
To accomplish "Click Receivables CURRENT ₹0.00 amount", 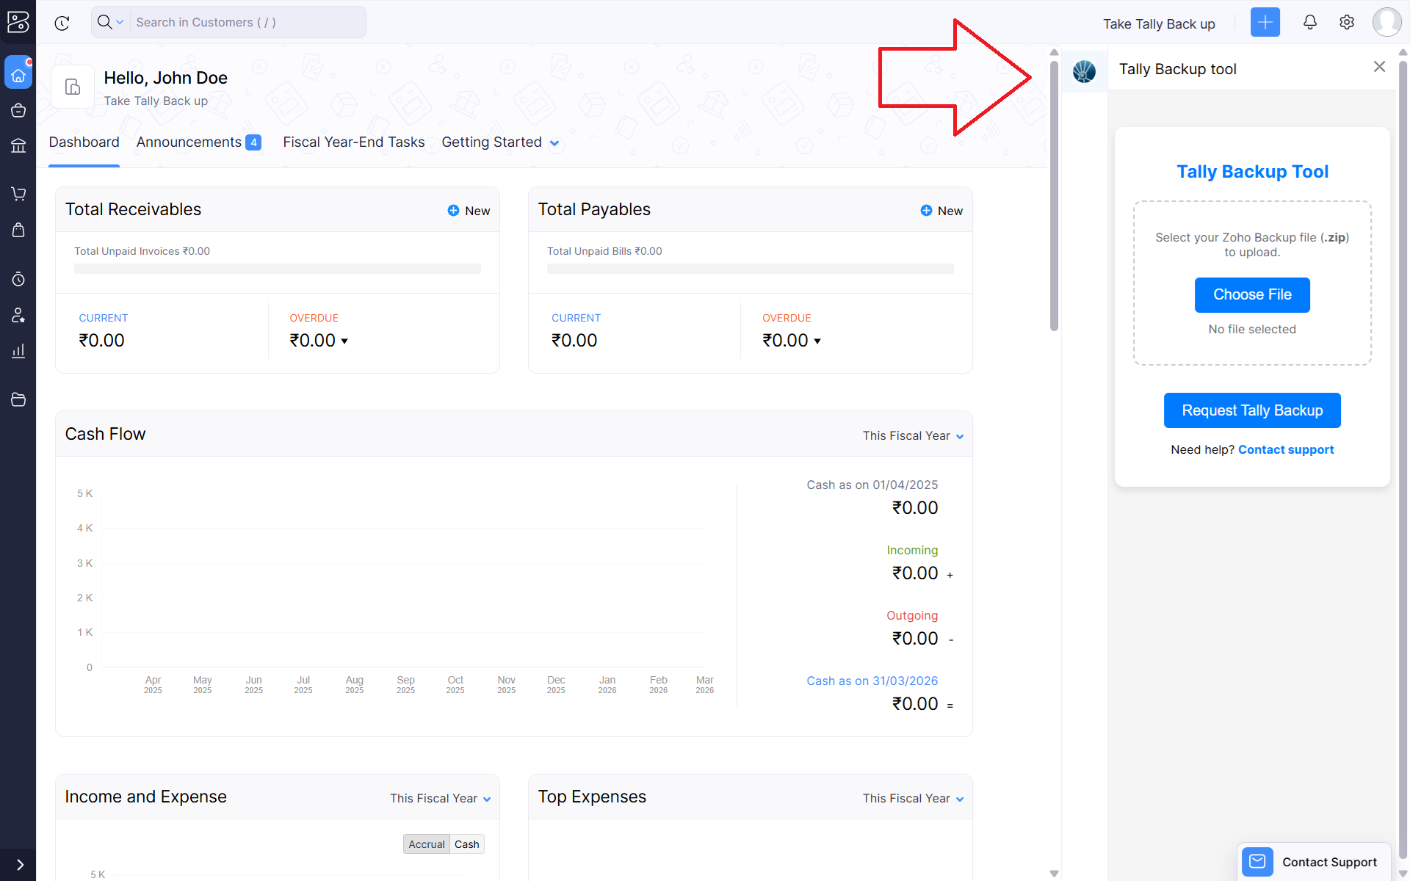I will point(101,341).
